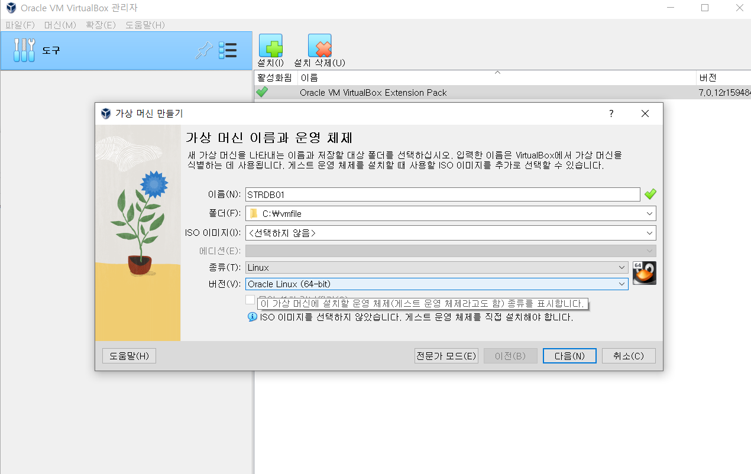Image resolution: width=751 pixels, height=474 pixels.
Task: Maximize the VirtualBox Manager window
Action: (x=704, y=8)
